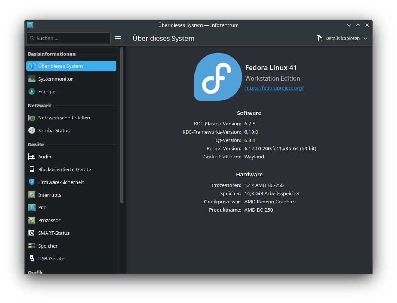
Task: Click the sidebar vertical scrollbar
Action: [x=122, y=125]
